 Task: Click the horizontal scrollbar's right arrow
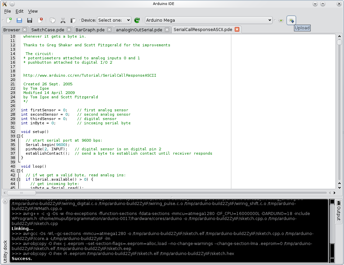pyautogui.click(x=334, y=193)
